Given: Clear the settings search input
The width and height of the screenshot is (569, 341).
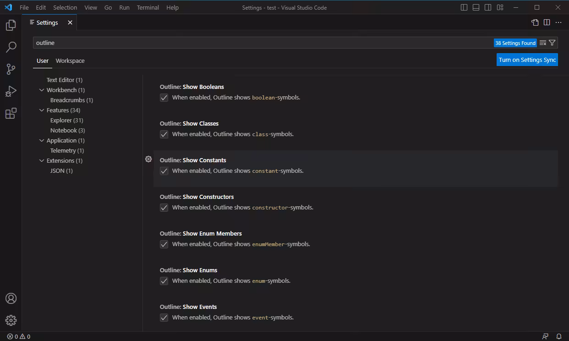Looking at the screenshot, I should (543, 43).
